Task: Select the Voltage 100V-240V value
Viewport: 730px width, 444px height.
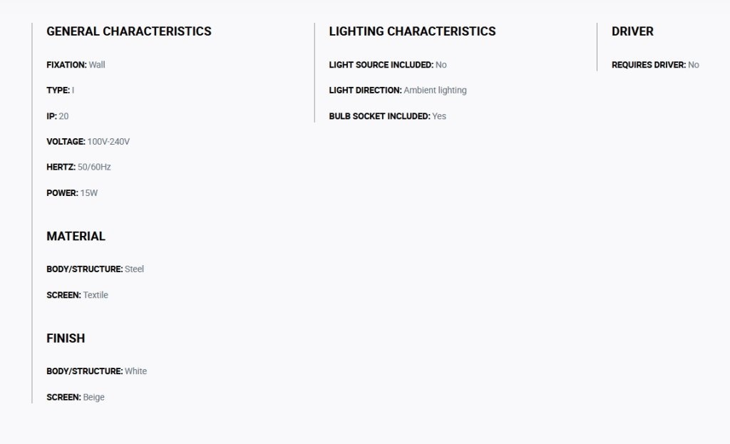Action: point(108,142)
